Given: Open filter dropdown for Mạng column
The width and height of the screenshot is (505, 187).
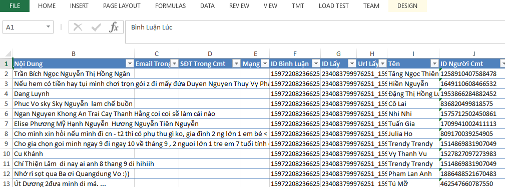Looking at the screenshot, I should click(265, 63).
